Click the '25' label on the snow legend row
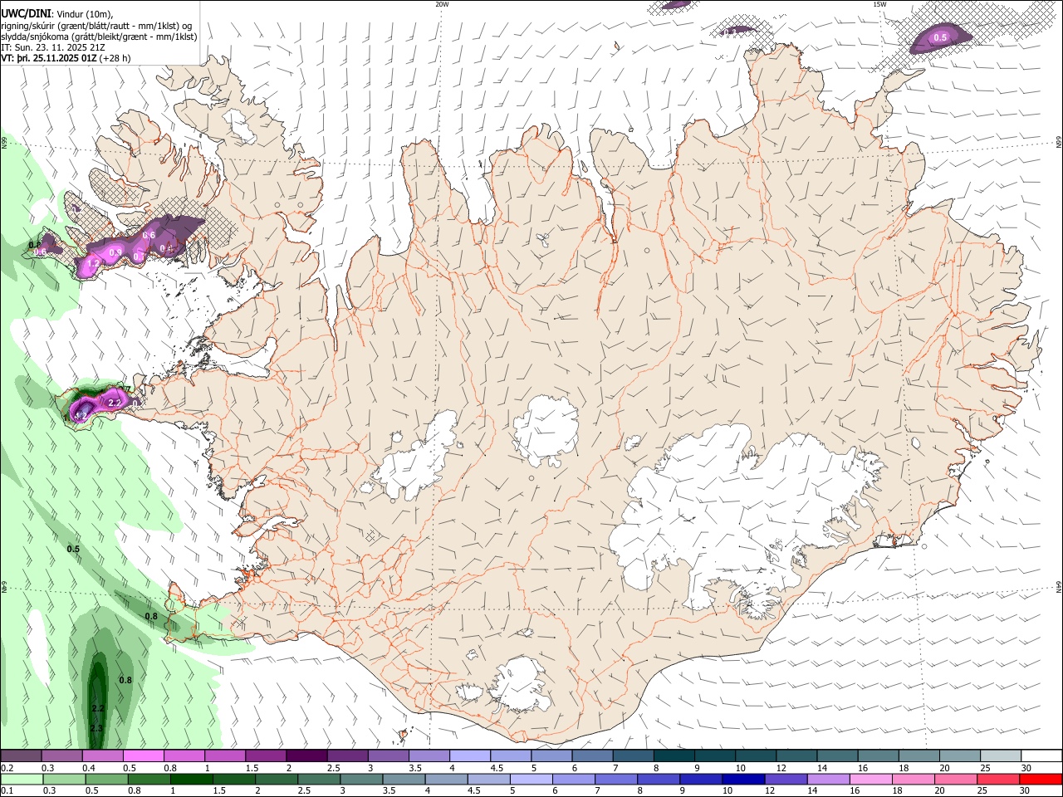Screen dimensions: 1063x797 pyautogui.click(x=984, y=768)
